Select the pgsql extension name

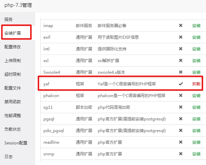[x=49, y=119]
